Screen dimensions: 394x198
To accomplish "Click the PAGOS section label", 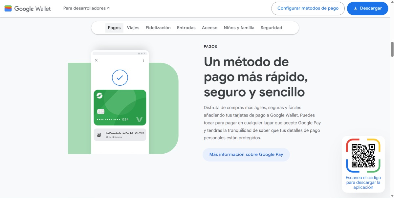I will 210,47.
